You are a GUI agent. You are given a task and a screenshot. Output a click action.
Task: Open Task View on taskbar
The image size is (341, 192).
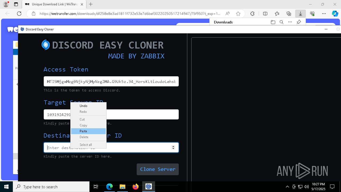click(x=96, y=187)
